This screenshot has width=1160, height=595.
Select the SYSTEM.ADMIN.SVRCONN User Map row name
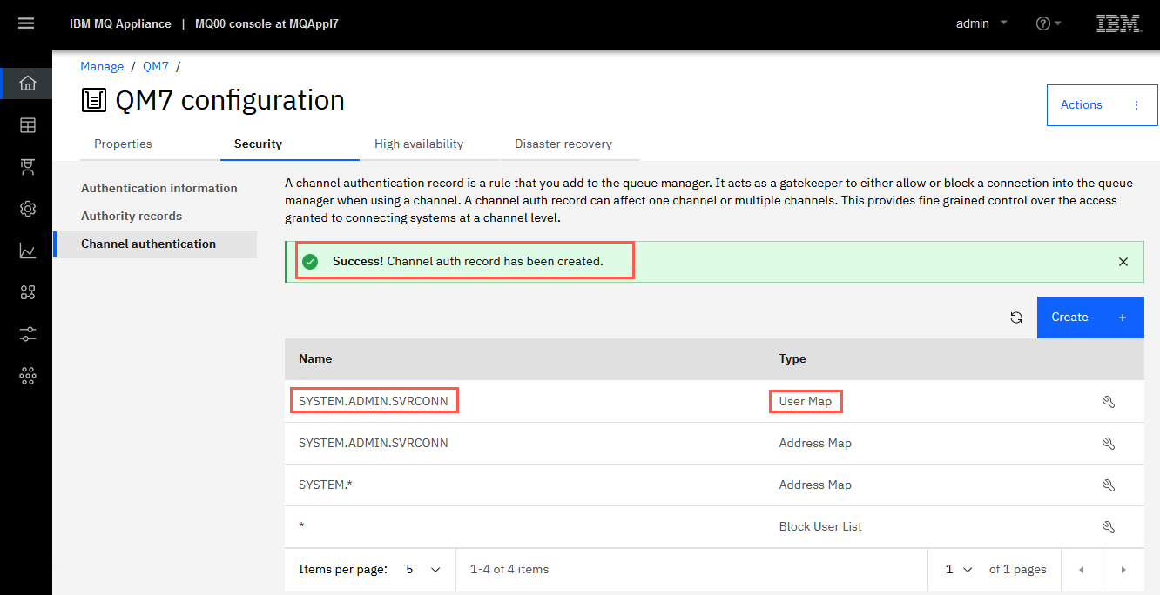[374, 401]
